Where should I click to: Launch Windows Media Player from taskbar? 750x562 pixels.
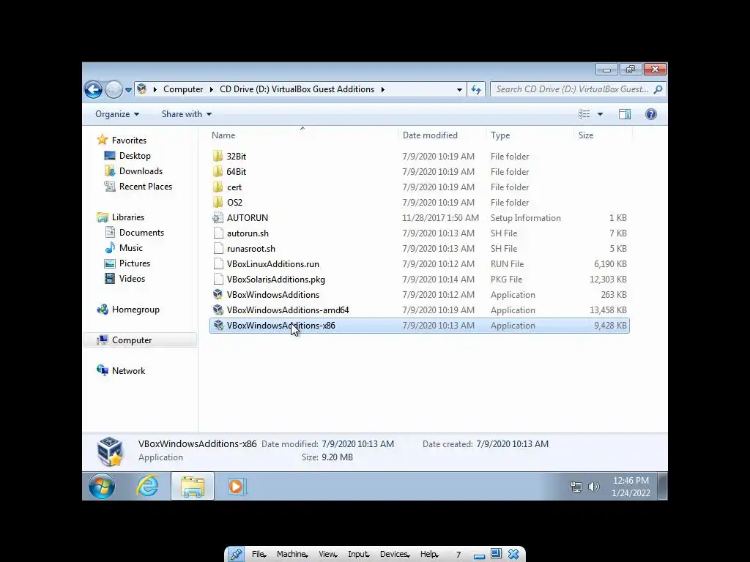(237, 487)
